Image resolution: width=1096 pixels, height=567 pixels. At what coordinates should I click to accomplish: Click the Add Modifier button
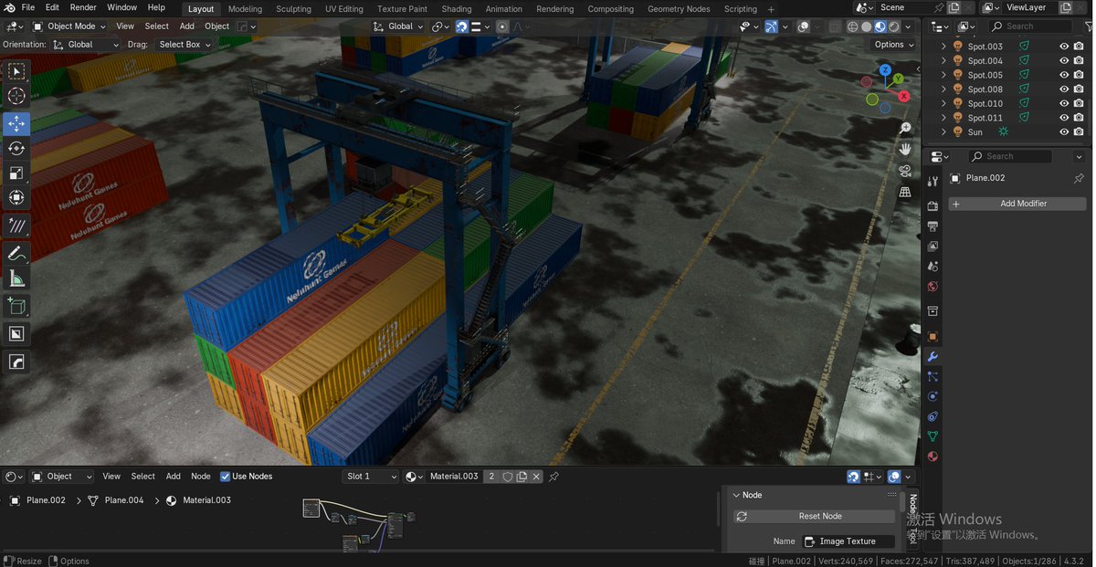point(1017,204)
